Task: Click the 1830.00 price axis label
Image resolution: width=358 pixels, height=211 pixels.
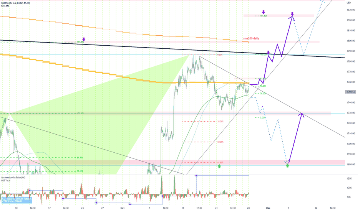Action: [x=351, y=10]
